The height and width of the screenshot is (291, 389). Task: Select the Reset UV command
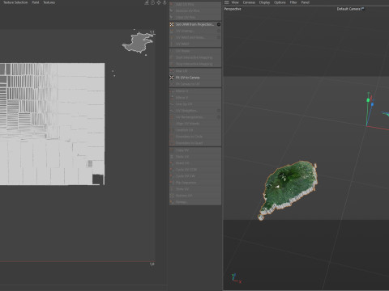pyautogui.click(x=195, y=163)
